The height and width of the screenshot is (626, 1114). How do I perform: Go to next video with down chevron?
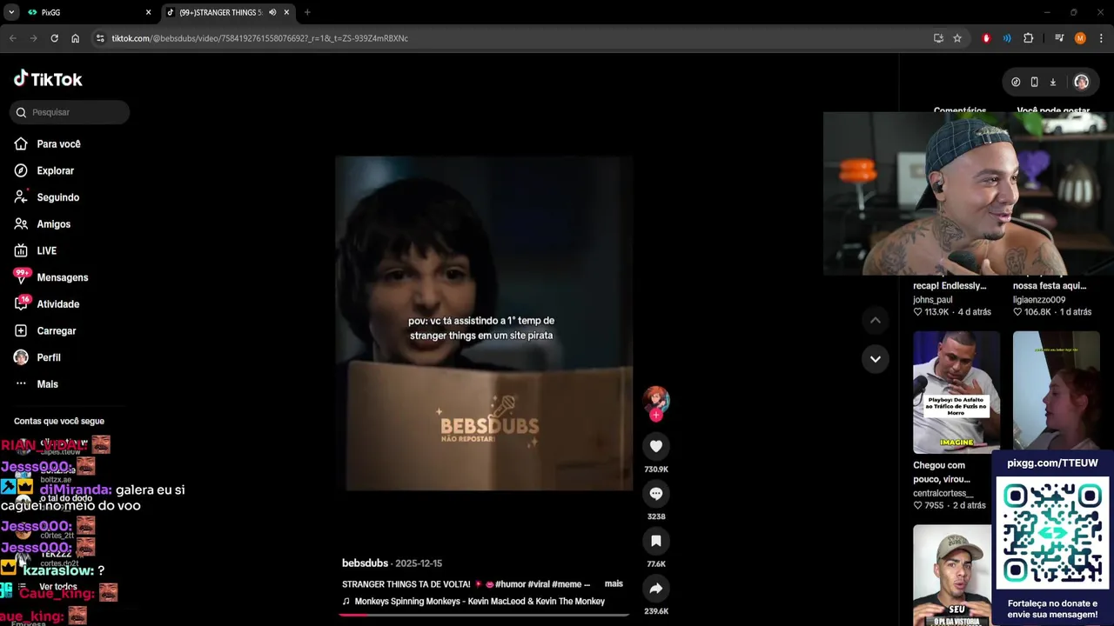(x=876, y=358)
